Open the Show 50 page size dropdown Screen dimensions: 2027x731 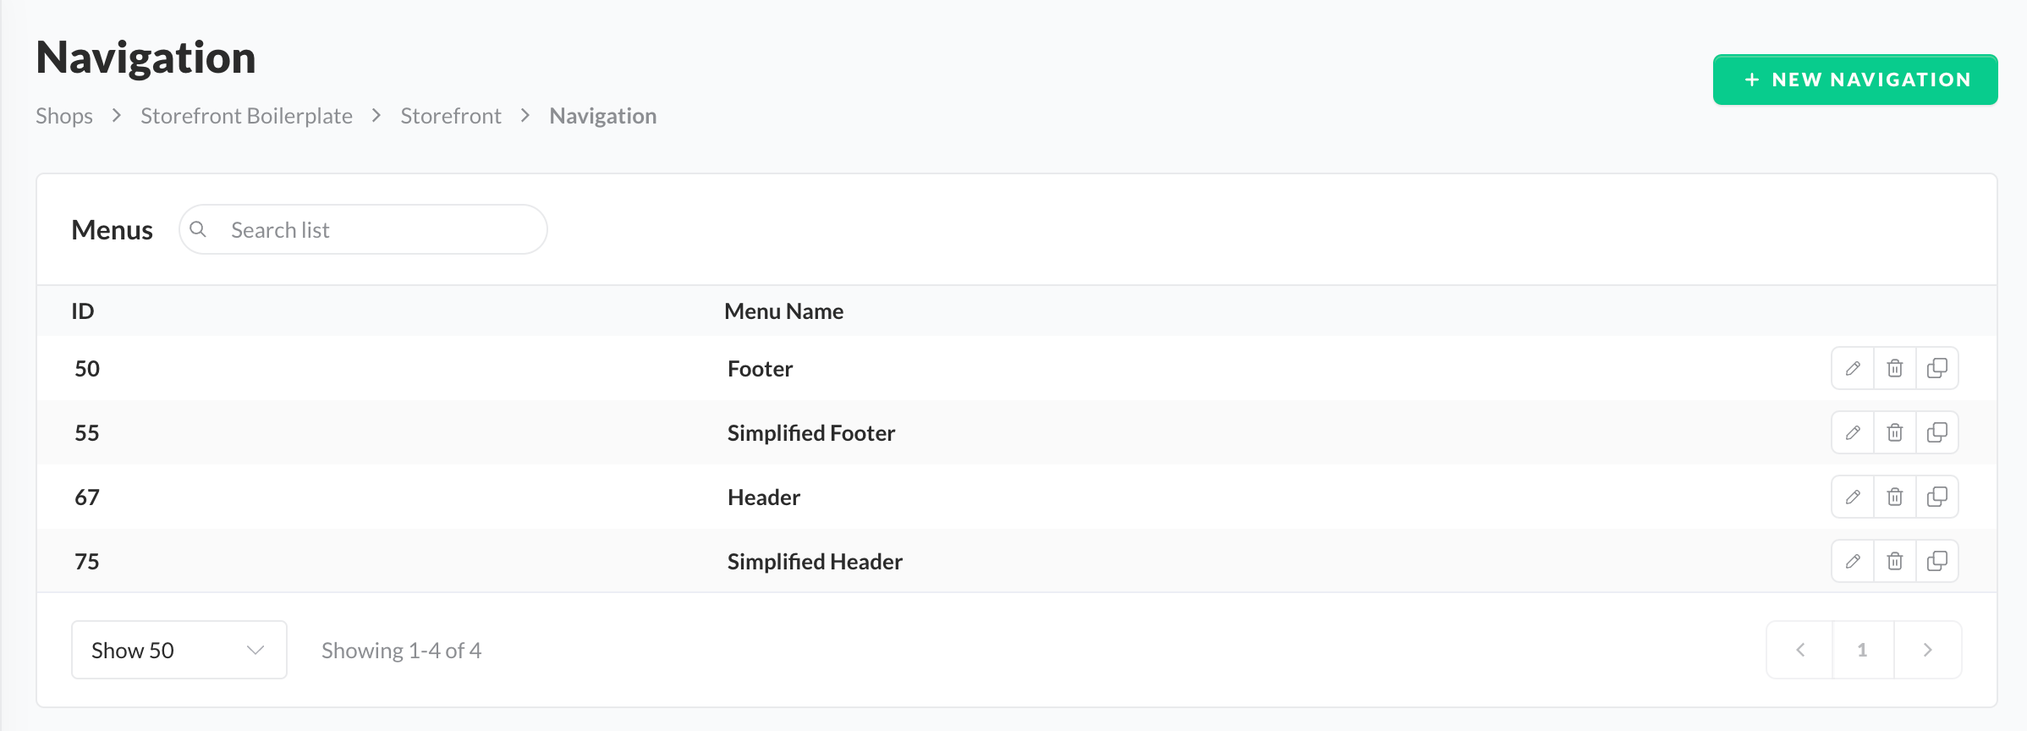[x=179, y=650]
